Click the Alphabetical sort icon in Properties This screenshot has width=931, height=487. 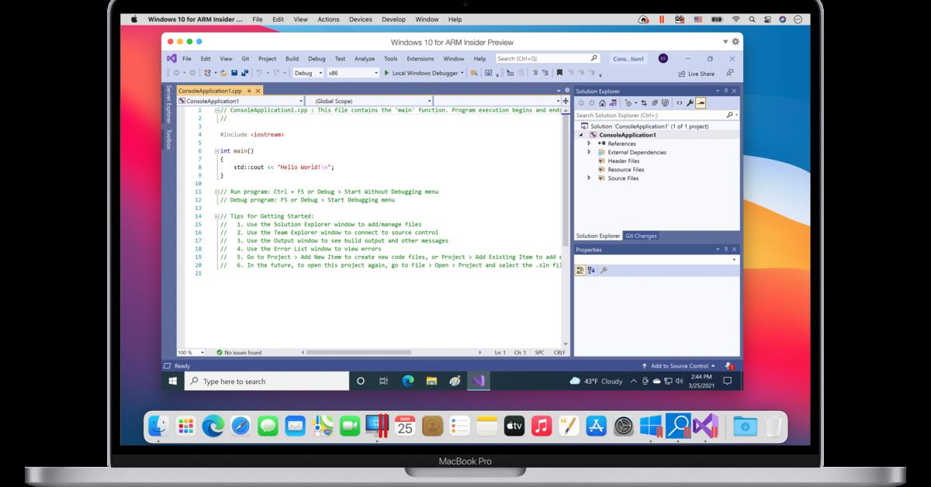point(591,270)
